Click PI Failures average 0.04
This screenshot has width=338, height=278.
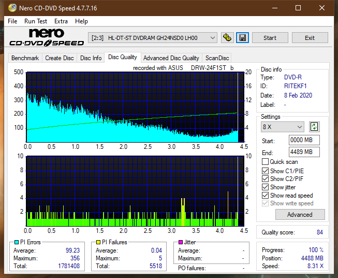click(x=156, y=250)
